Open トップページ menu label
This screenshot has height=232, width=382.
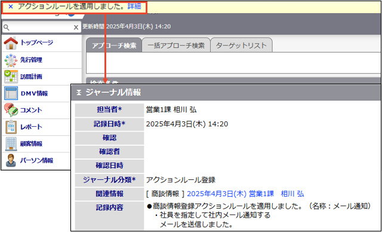(37, 43)
